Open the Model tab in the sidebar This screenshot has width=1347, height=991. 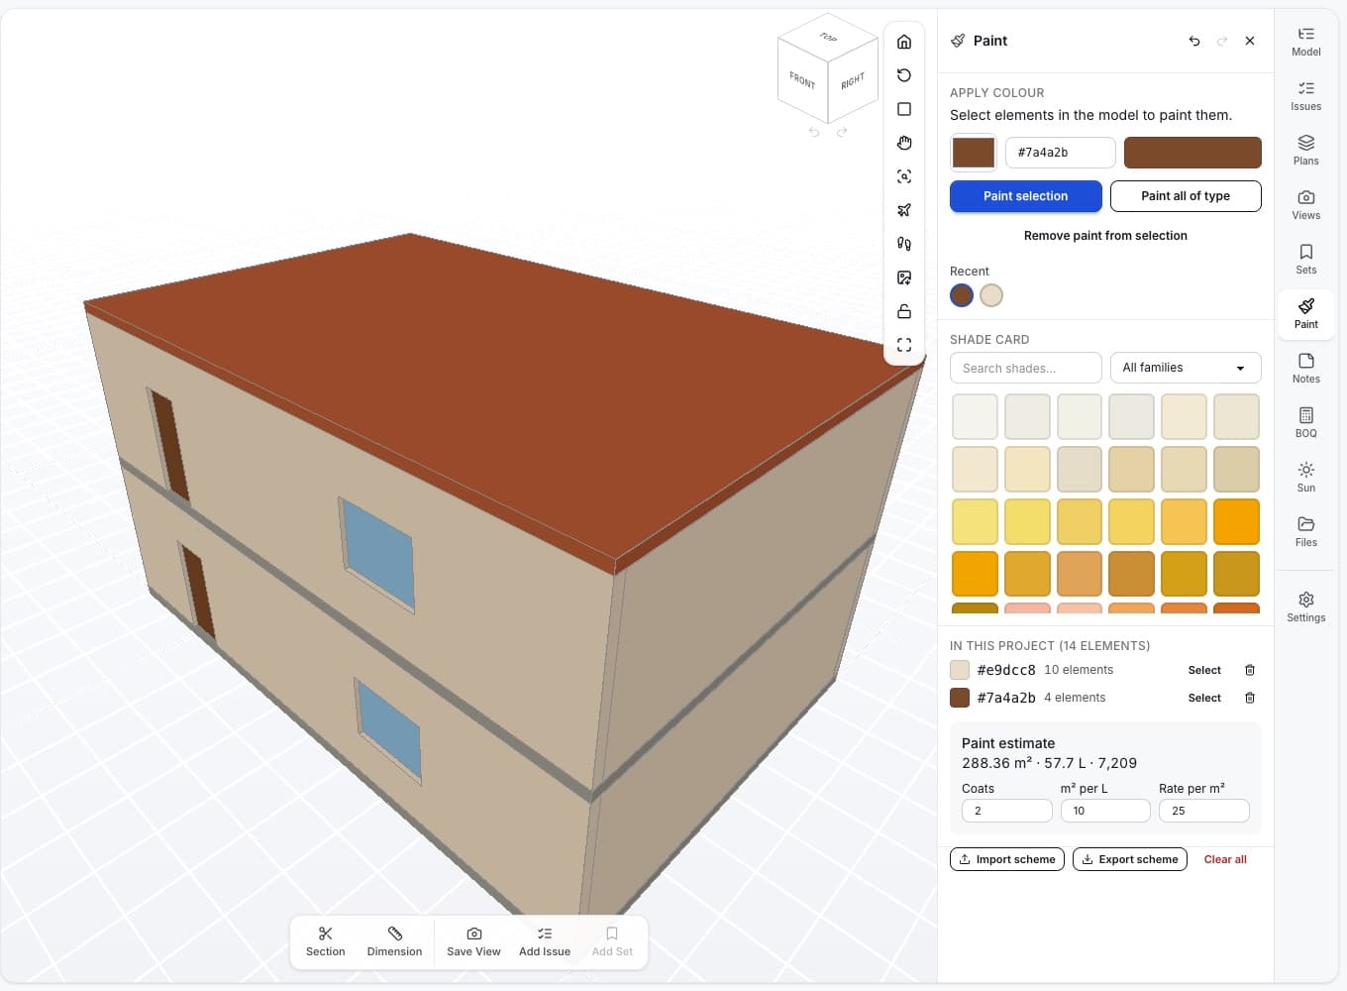click(1305, 42)
